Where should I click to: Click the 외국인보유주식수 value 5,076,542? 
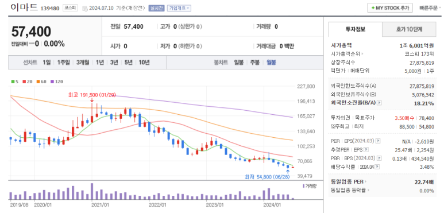(422, 95)
